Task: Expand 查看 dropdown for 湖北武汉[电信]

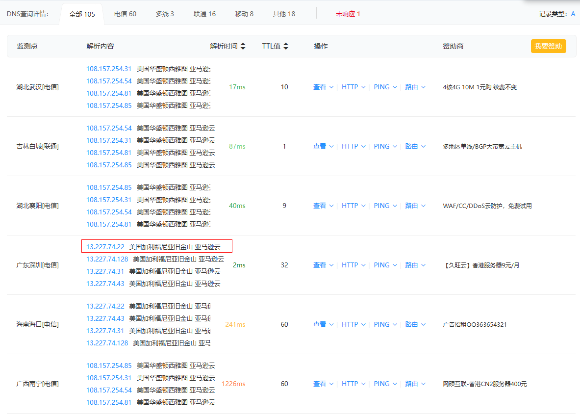Action: point(323,87)
